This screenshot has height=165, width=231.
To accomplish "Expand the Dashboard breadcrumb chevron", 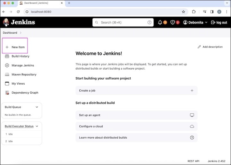I will click(x=21, y=33).
